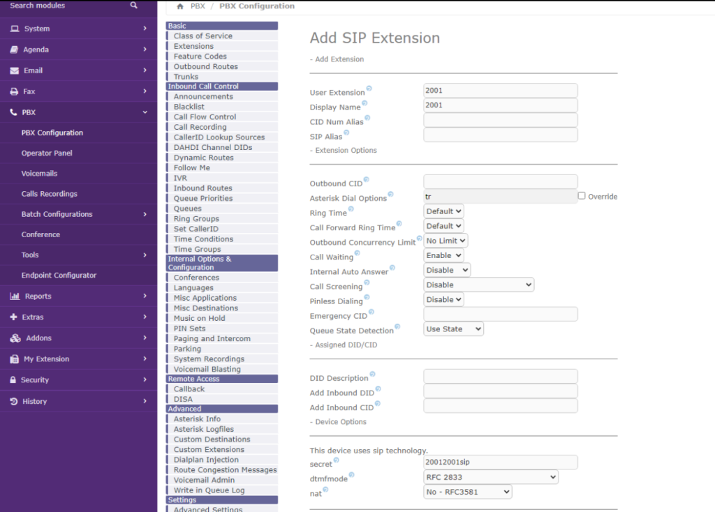
Task: Click the Email envelope icon
Action: [15, 70]
